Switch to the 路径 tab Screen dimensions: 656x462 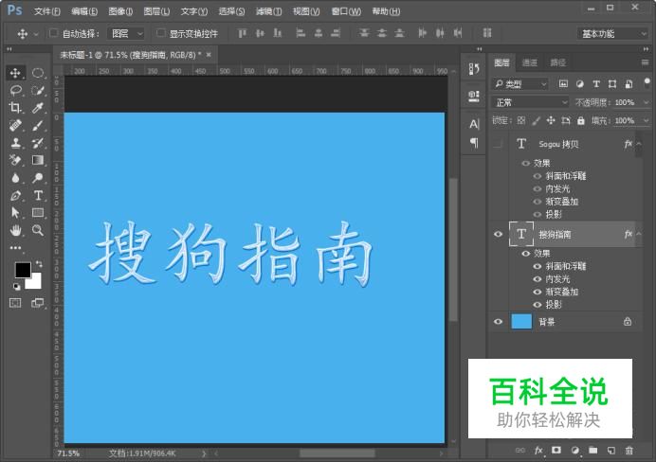pos(557,62)
